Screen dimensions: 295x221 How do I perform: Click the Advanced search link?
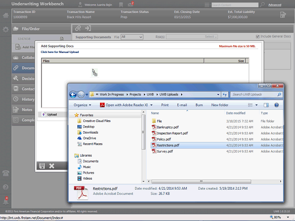(275, 5)
